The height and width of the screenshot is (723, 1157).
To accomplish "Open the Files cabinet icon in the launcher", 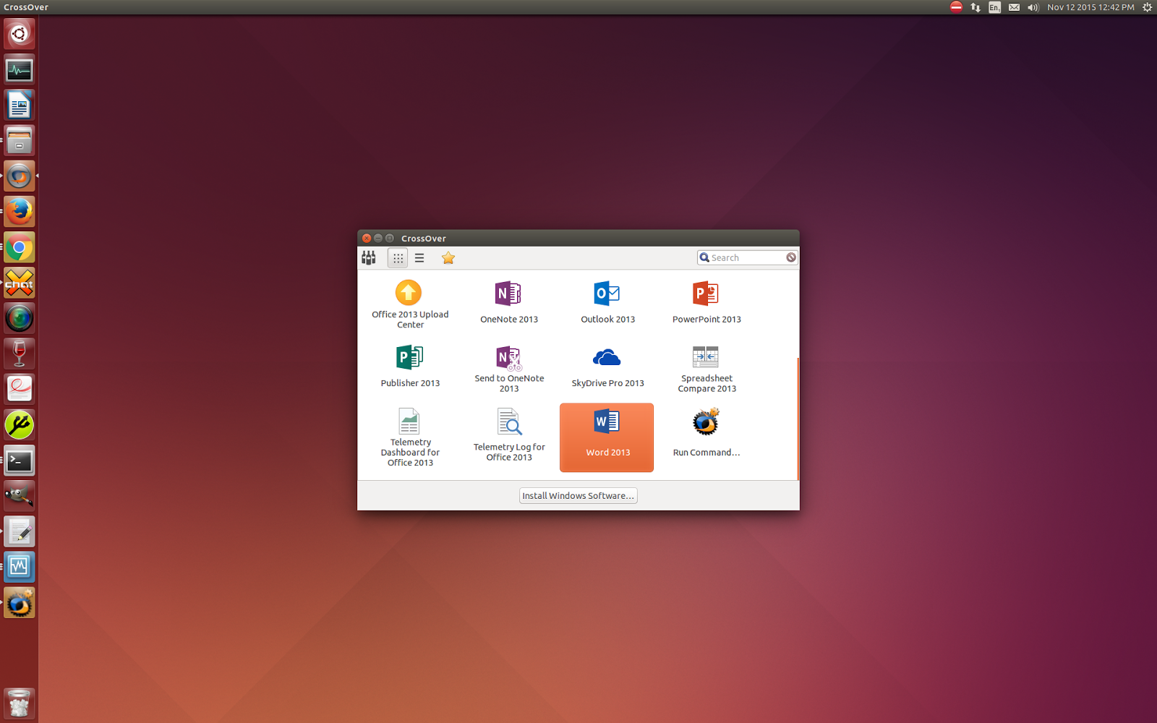I will coord(20,140).
